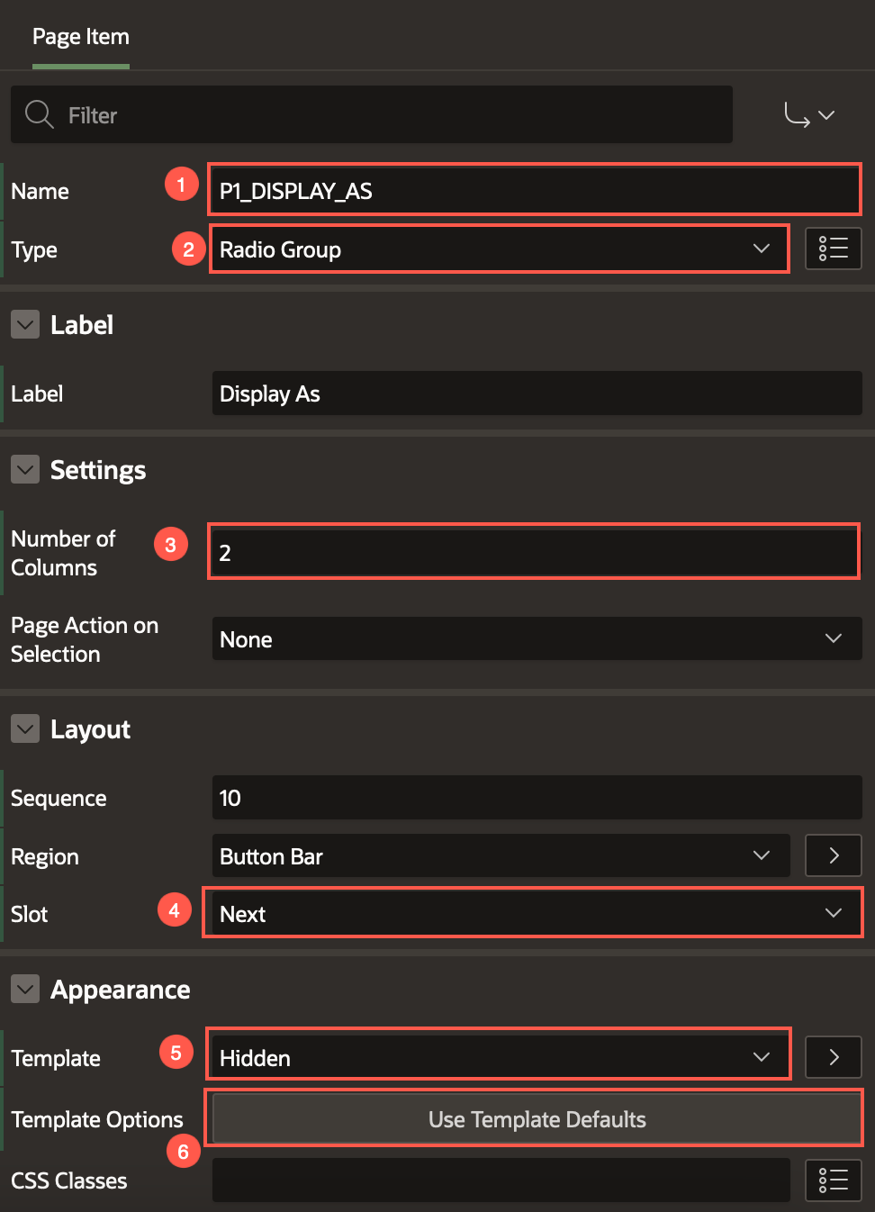Click the list icon beside Type
Viewport: 875px width, 1212px height.
[x=833, y=249]
